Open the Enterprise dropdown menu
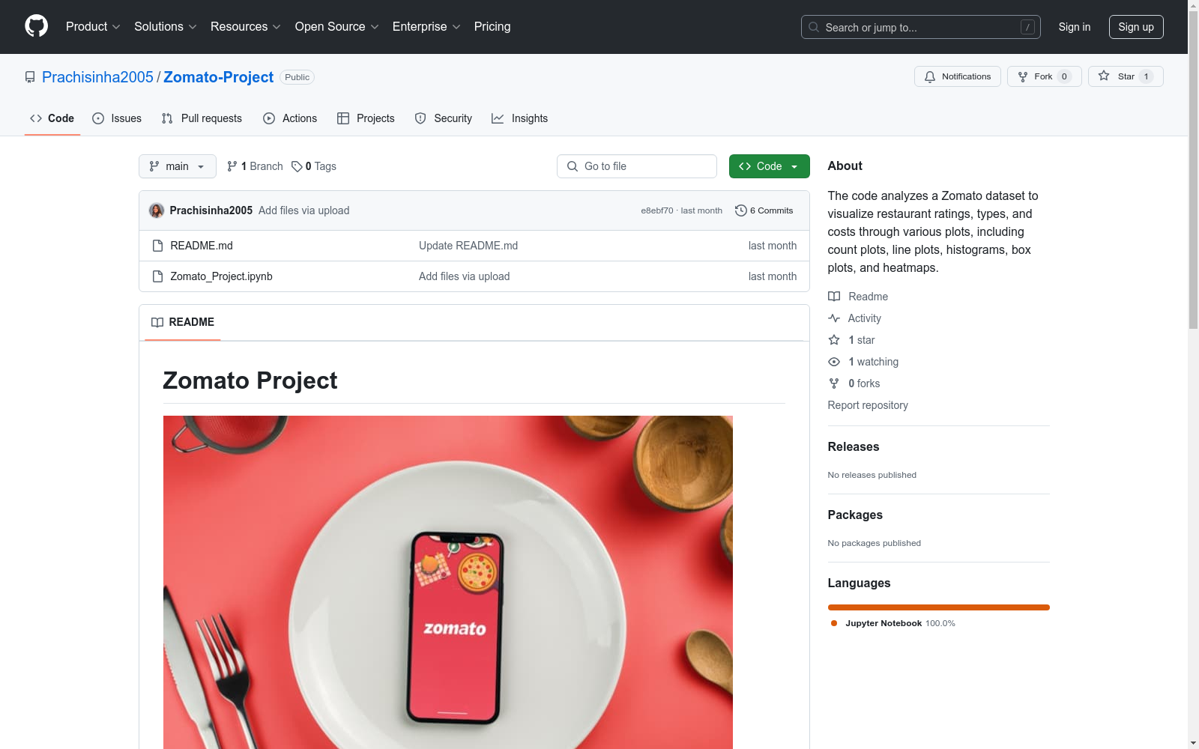1199x749 pixels. 426,26
